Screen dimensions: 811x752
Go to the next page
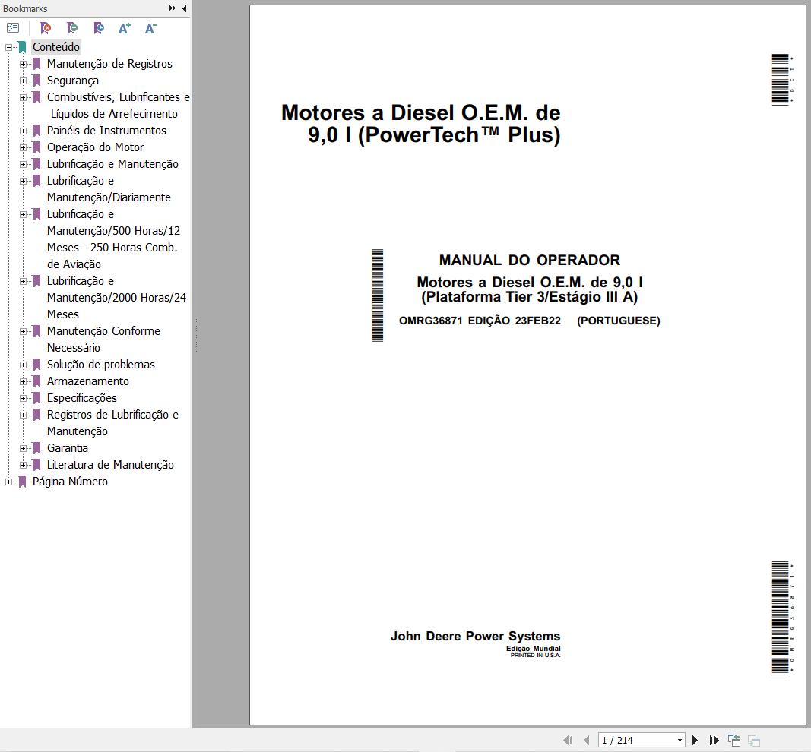[x=695, y=740]
